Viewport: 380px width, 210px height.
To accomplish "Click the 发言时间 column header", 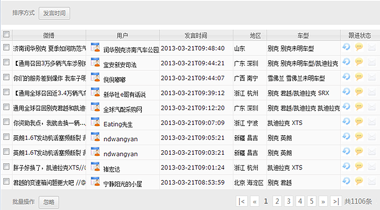I will (x=196, y=35).
